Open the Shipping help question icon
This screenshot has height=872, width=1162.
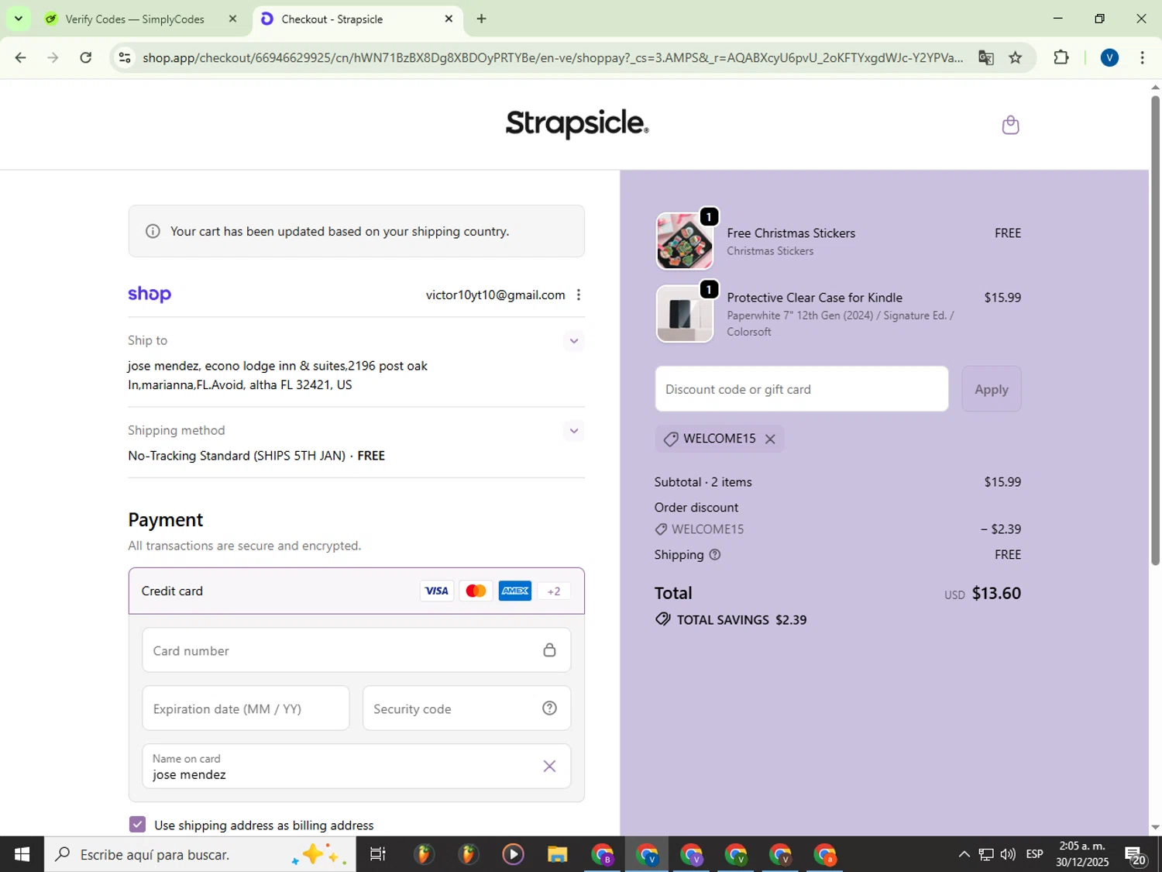point(715,554)
